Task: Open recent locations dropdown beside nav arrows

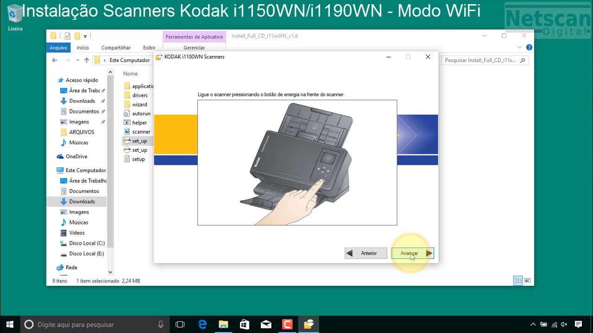Action: pos(77,60)
